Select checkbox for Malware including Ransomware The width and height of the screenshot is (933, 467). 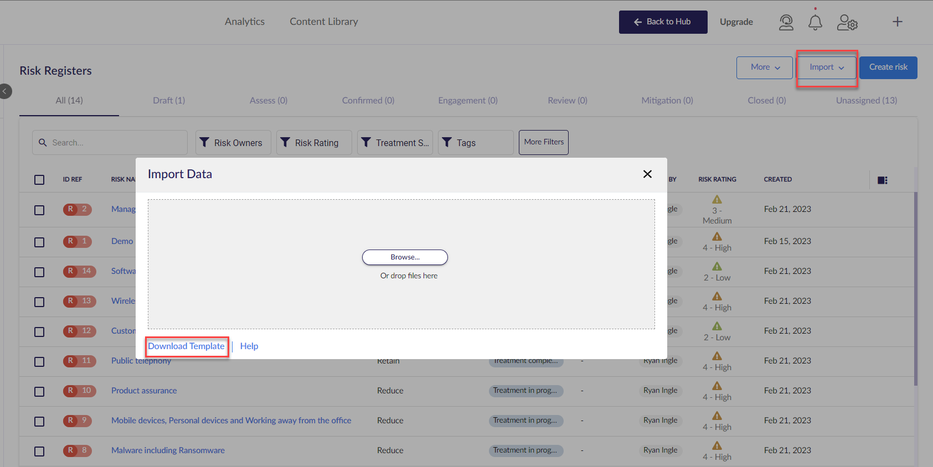(39, 452)
